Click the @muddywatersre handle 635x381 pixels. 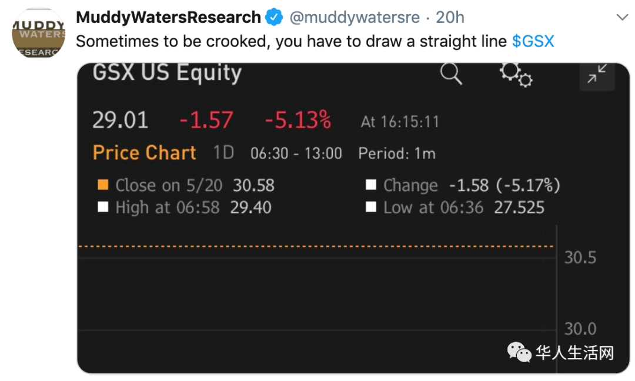click(355, 18)
